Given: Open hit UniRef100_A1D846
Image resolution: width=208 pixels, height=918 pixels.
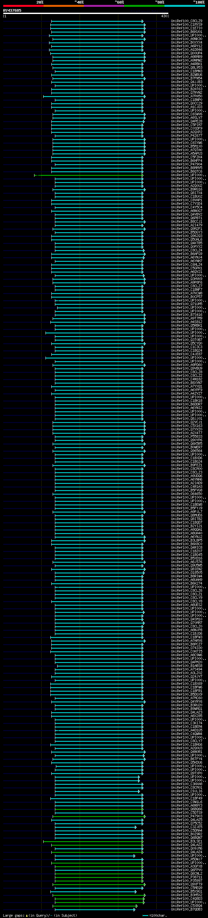Looking at the screenshot, I should pos(187,49).
